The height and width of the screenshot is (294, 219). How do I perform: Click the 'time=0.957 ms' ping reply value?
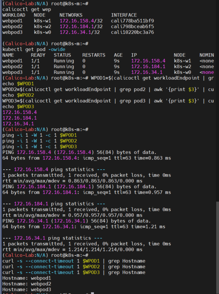(x=153, y=193)
